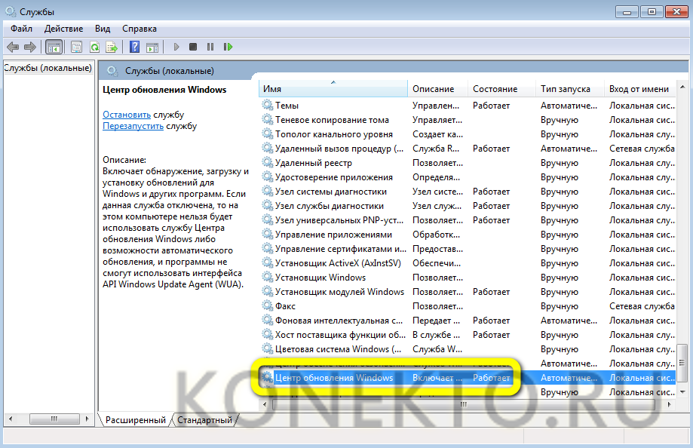Toggle the show/hide console tree icon
The width and height of the screenshot is (693, 448).
click(x=54, y=47)
